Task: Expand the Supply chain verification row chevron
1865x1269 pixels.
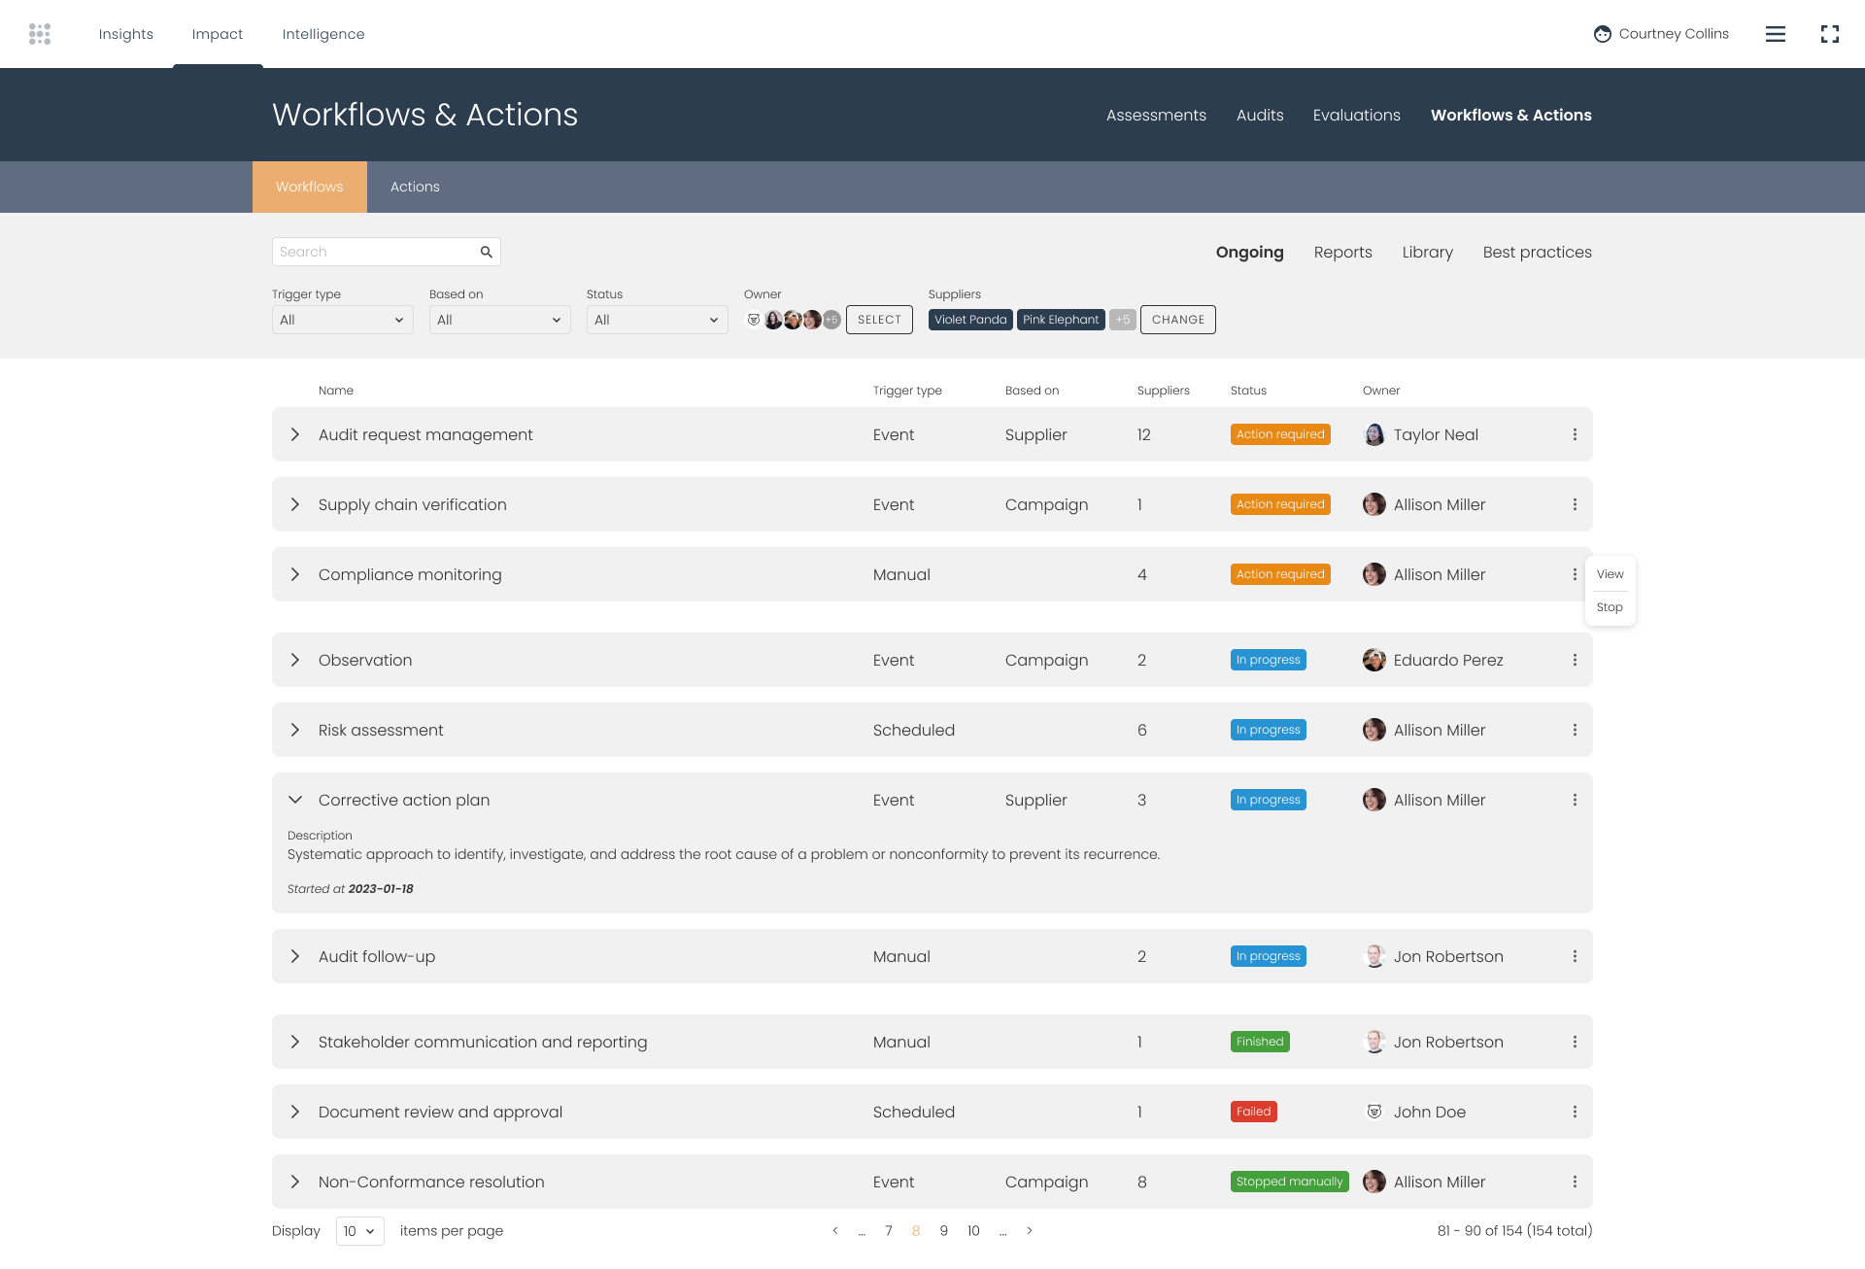Action: [296, 504]
